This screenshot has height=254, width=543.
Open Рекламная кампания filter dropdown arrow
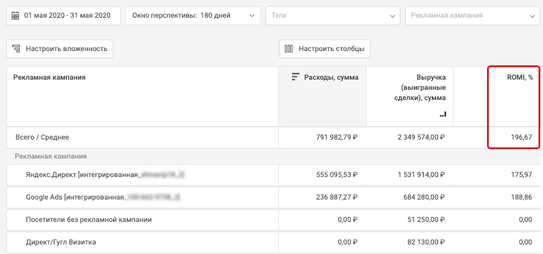click(x=532, y=16)
